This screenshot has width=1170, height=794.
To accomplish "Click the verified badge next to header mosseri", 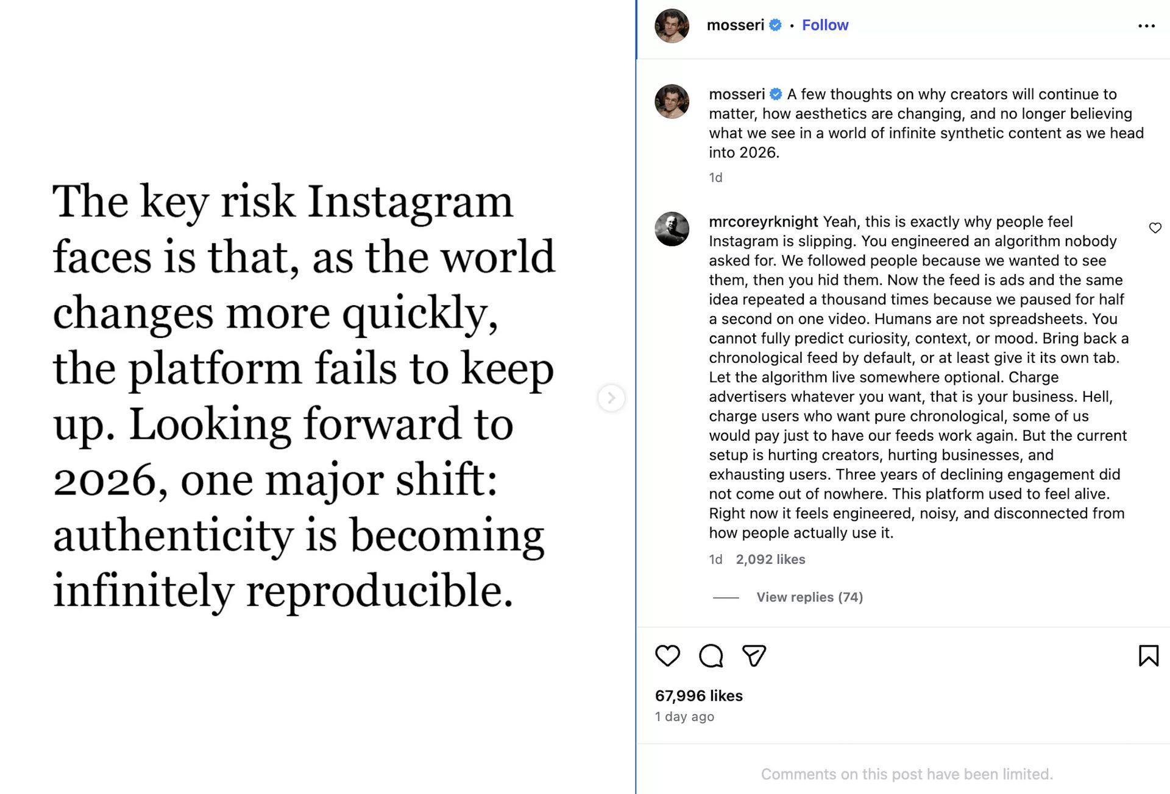I will pyautogui.click(x=776, y=25).
